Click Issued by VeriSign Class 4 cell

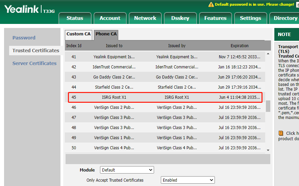coord(177,148)
